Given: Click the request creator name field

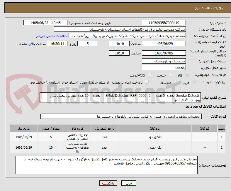Looking at the screenshot, I should coord(127,36).
